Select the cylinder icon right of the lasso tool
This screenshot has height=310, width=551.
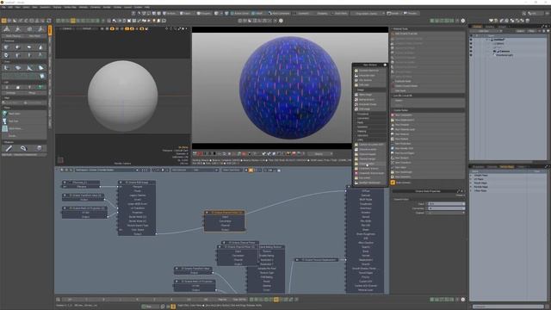pyautogui.click(x=40, y=148)
